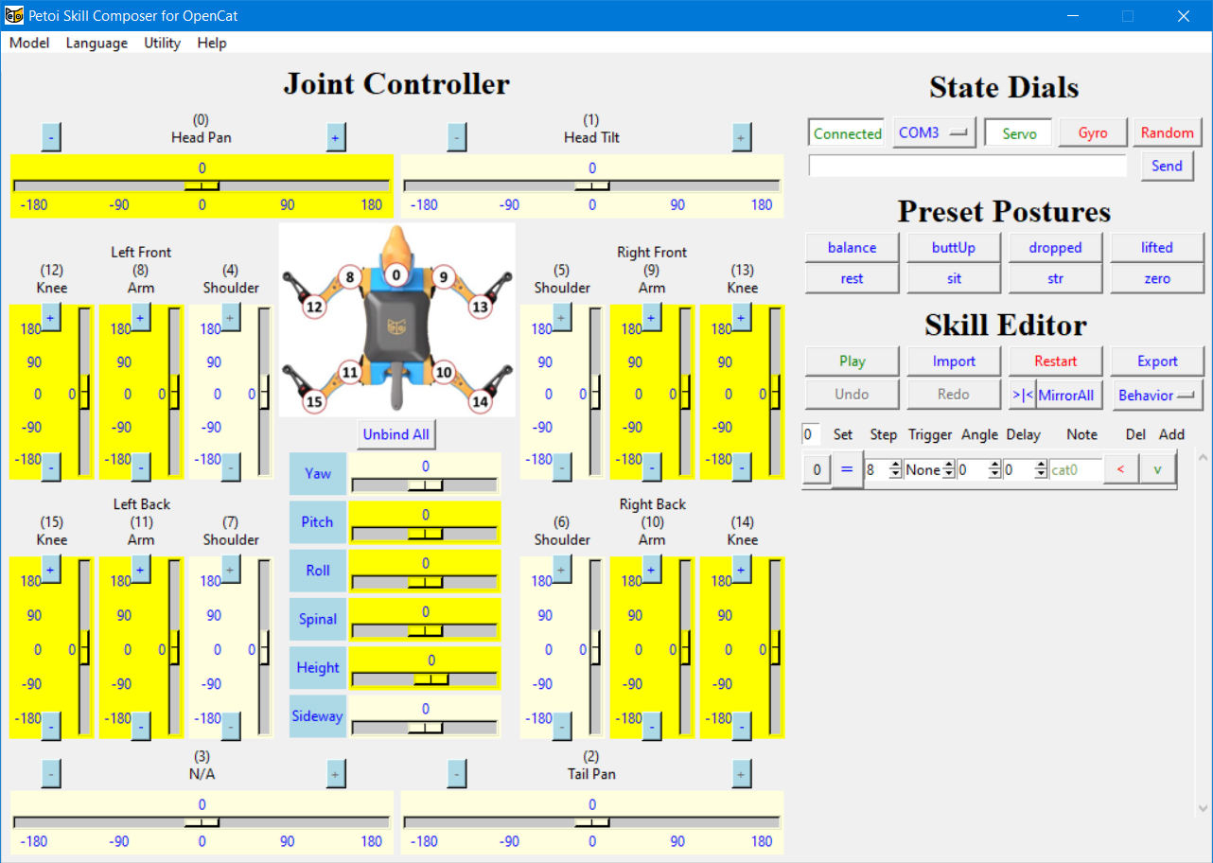Click the Tail Pan minus button

[x=457, y=774]
